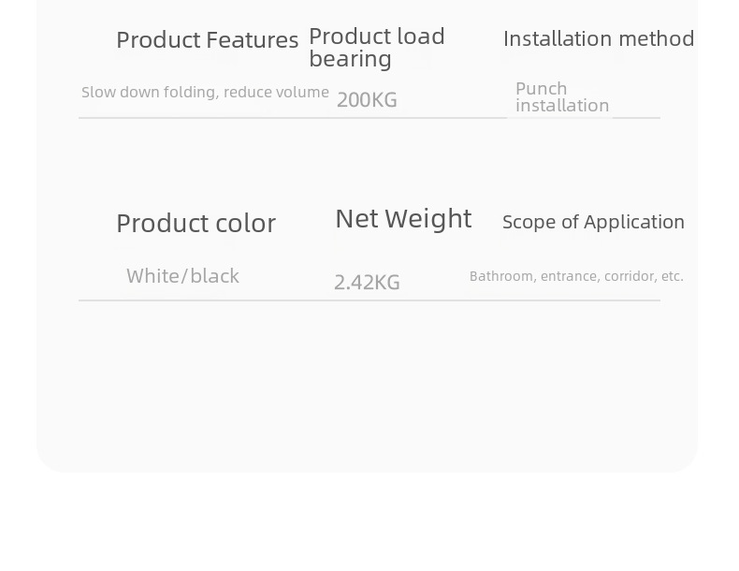The image size is (739, 571).
Task: Select the 200KG load value
Action: tap(367, 100)
